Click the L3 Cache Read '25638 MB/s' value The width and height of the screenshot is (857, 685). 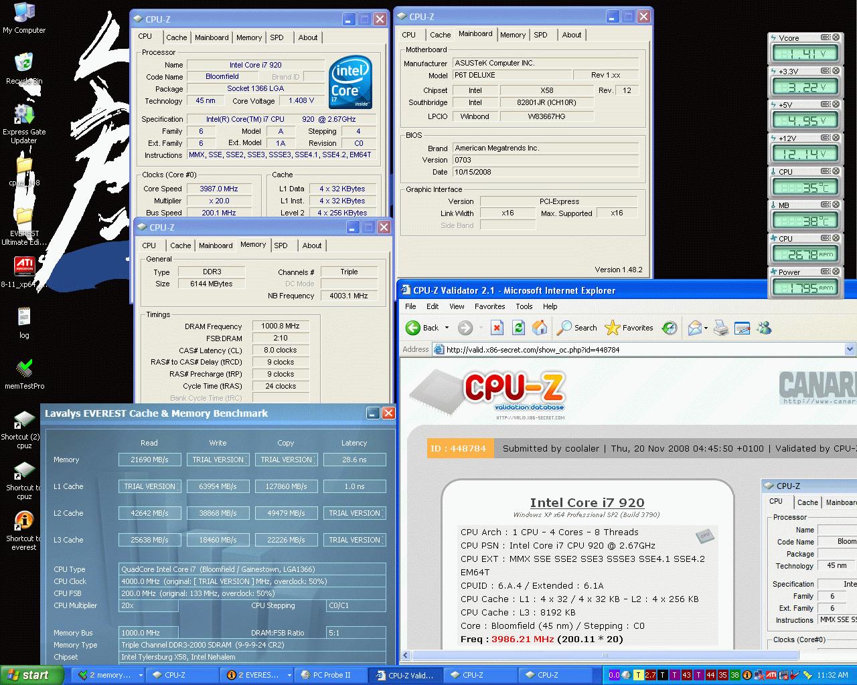[150, 540]
